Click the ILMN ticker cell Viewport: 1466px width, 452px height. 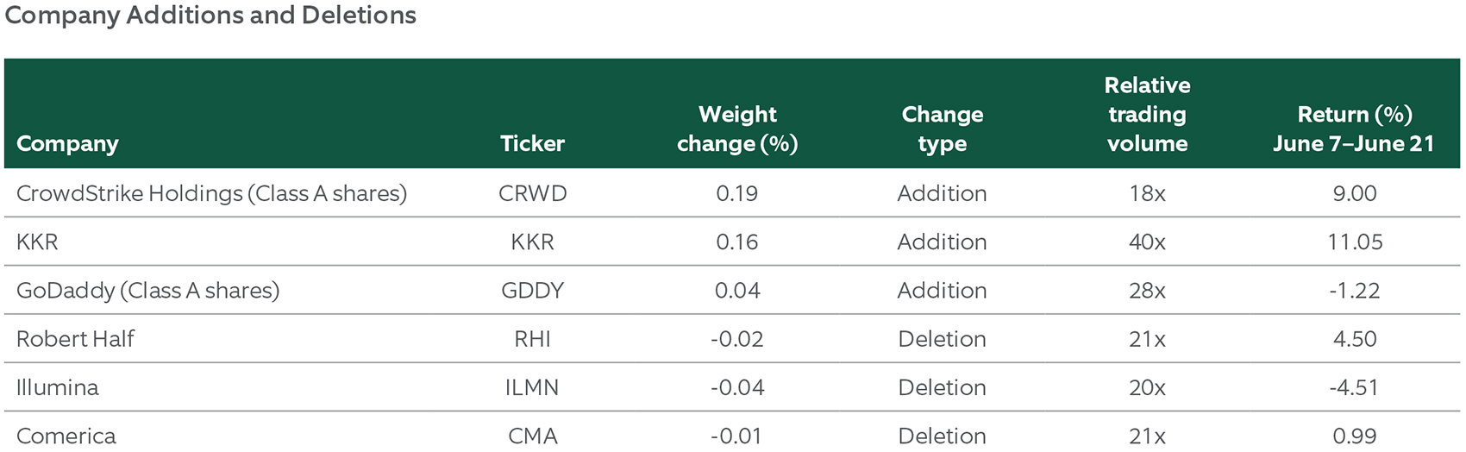[532, 386]
